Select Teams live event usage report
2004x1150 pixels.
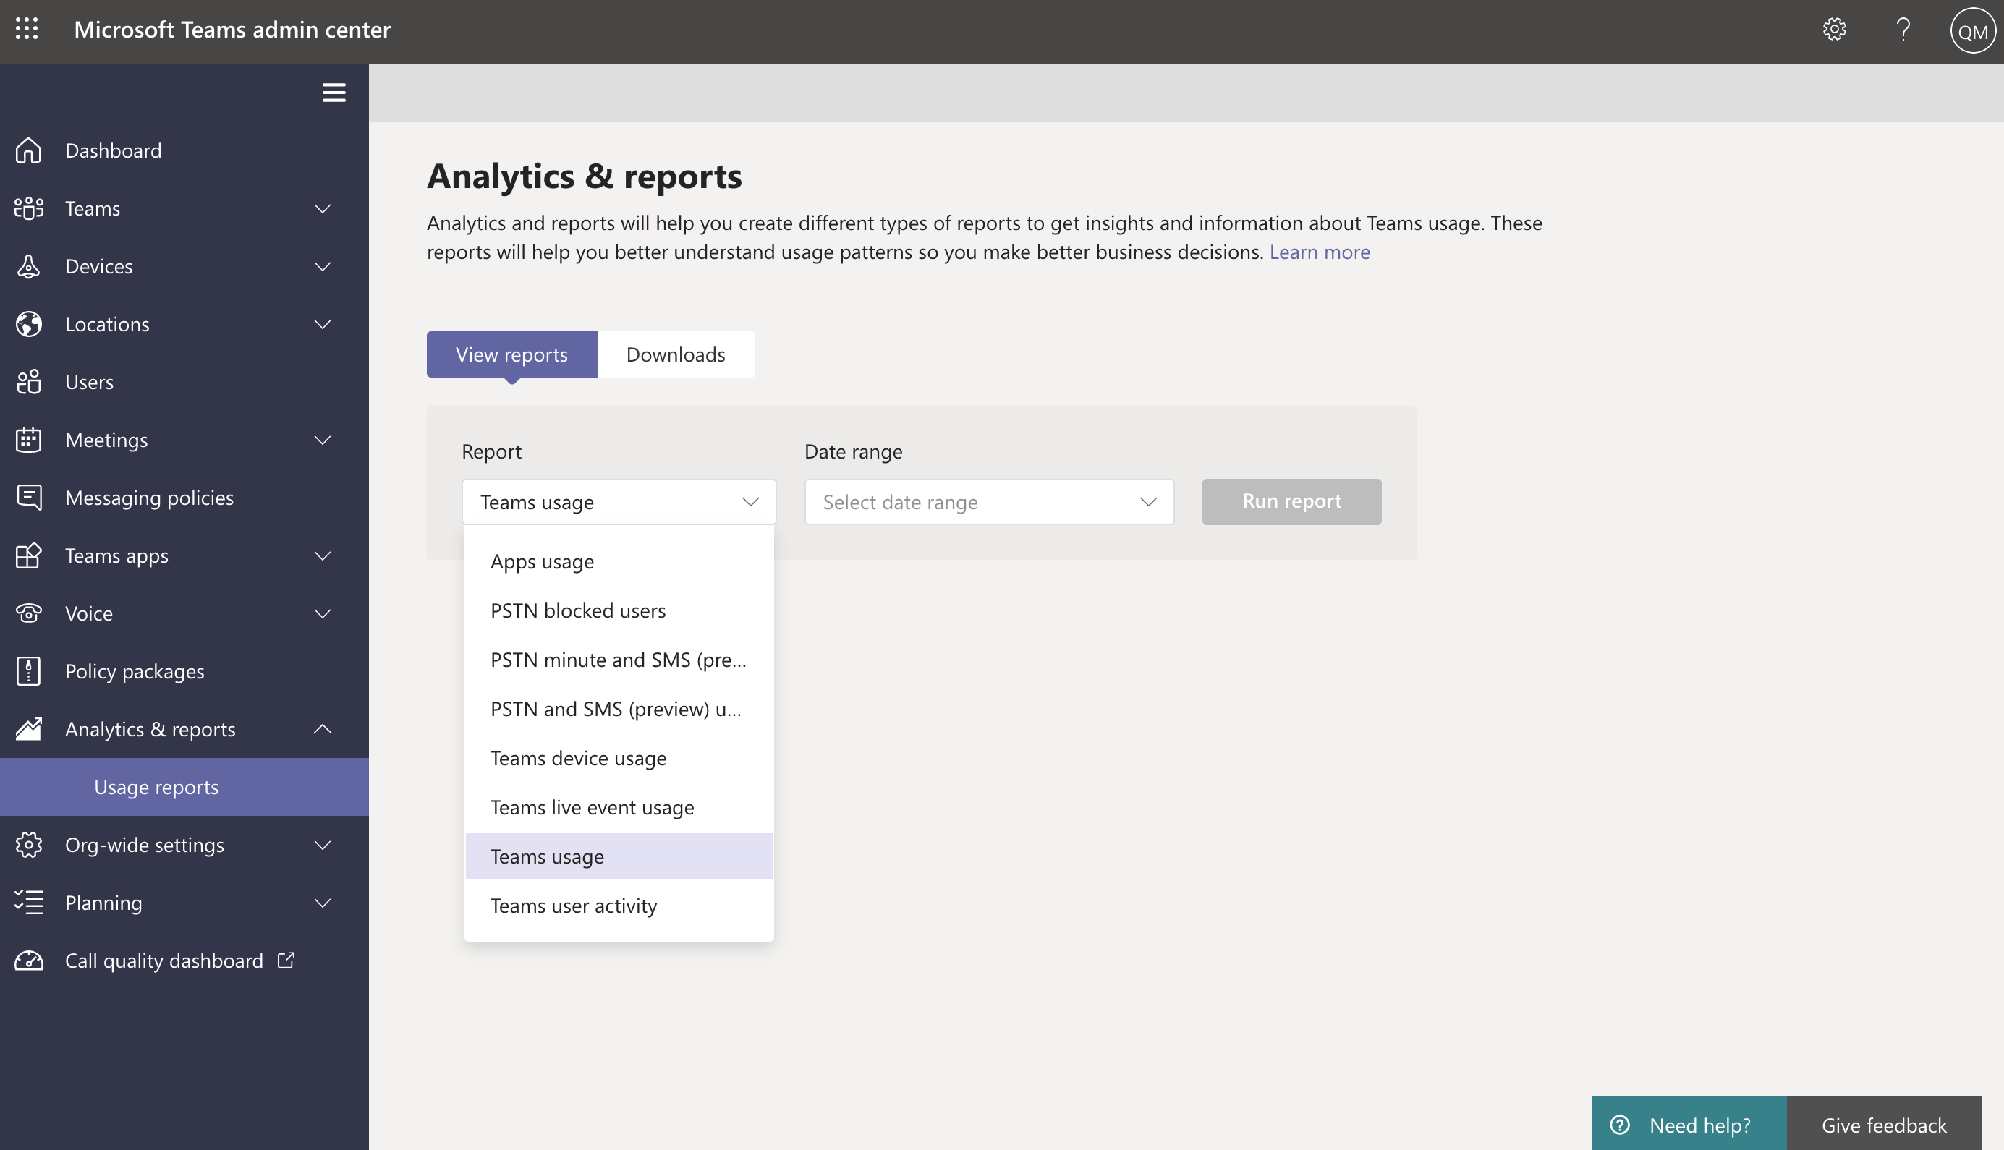(592, 806)
